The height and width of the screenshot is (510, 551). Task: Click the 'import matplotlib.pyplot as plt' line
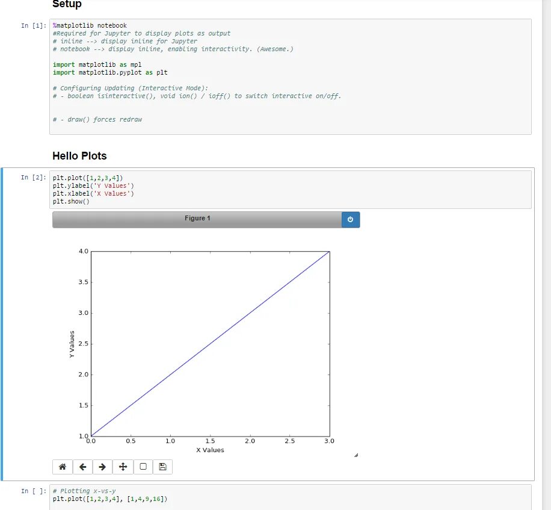[x=110, y=72]
